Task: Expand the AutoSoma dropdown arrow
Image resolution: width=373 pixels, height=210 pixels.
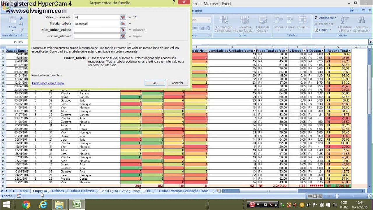Action: click(x=335, y=18)
